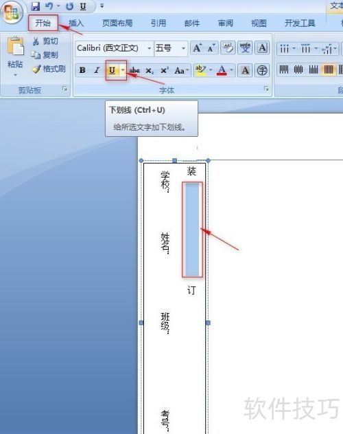The height and width of the screenshot is (434, 343).
Task: Activate the 格式刷 format painter
Action: [x=49, y=69]
